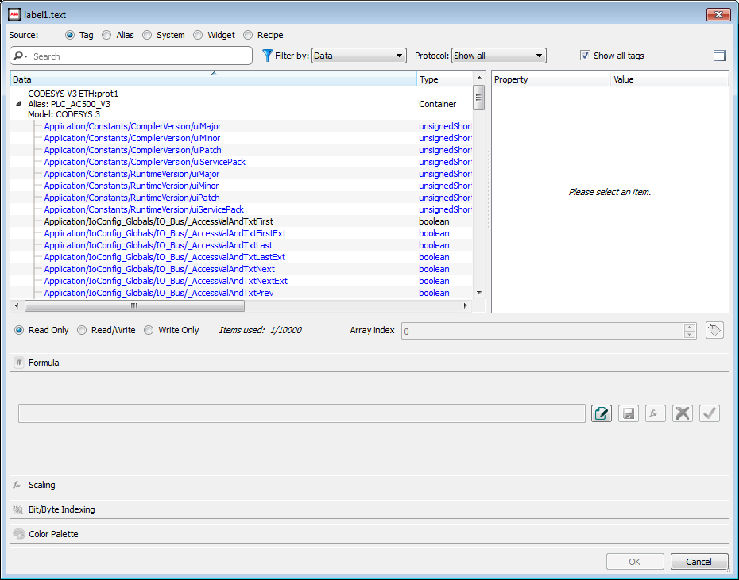Switch Source to Alias
Screen dimensions: 739x580
(106, 35)
